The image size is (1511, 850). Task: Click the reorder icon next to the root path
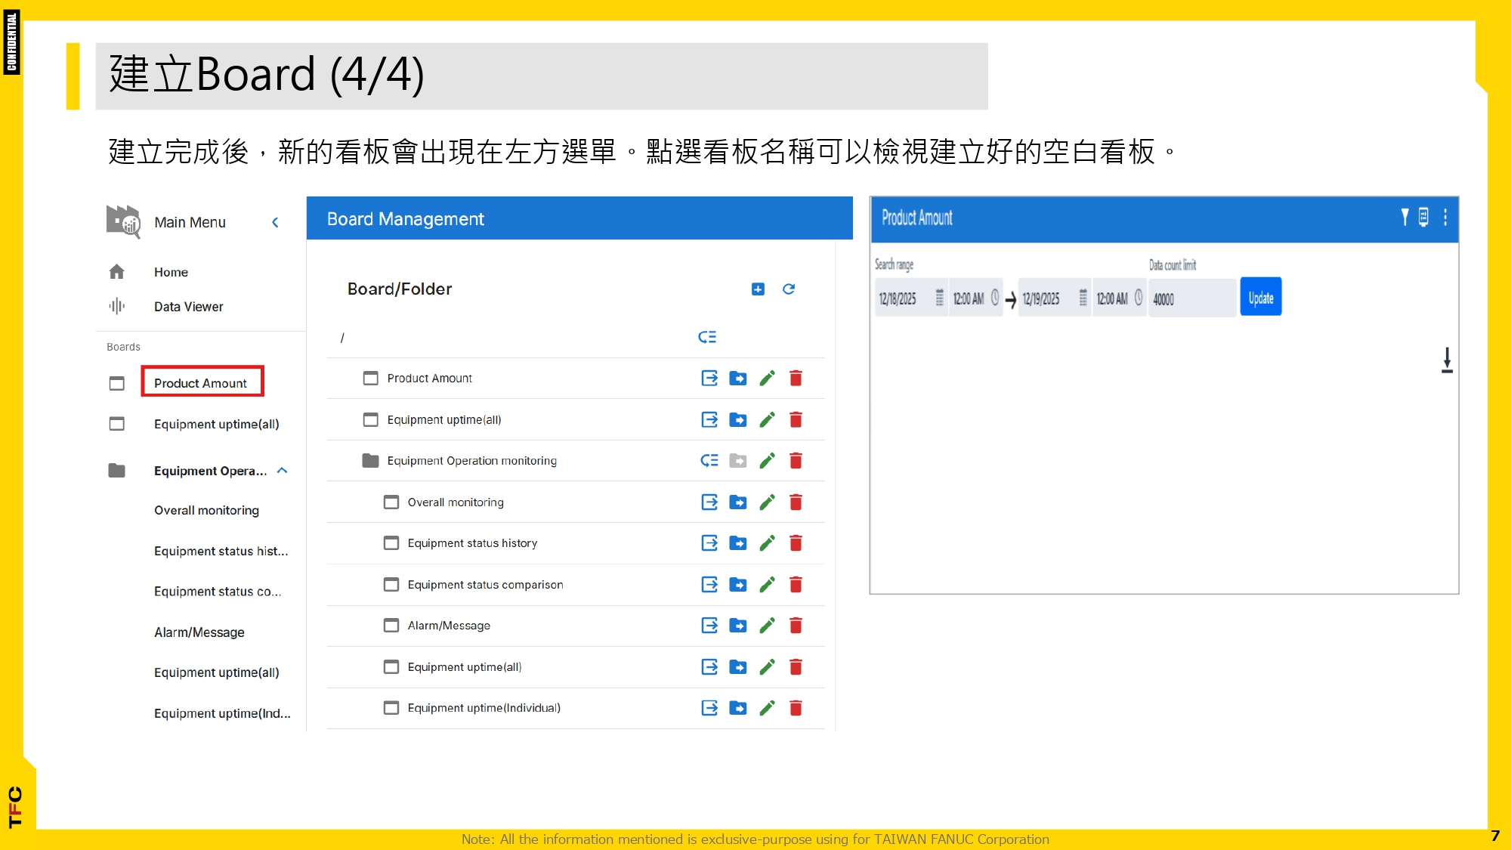point(708,337)
